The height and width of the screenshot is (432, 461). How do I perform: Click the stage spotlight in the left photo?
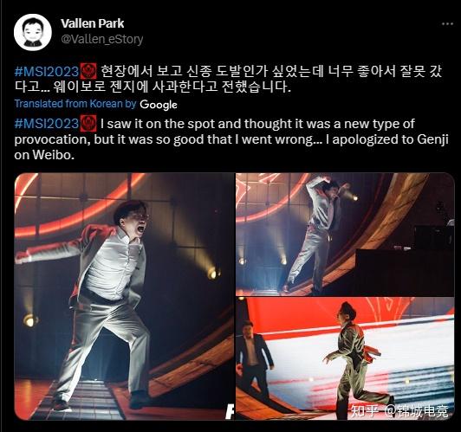tap(213, 274)
